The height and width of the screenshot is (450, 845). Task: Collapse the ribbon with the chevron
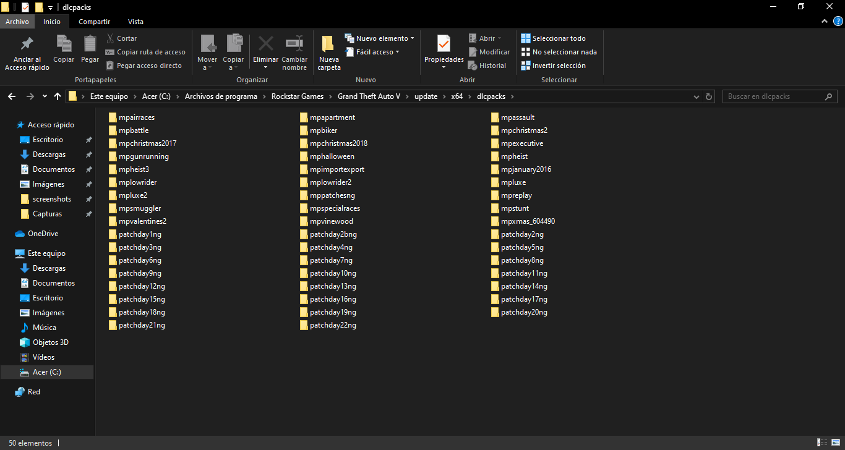tap(825, 22)
